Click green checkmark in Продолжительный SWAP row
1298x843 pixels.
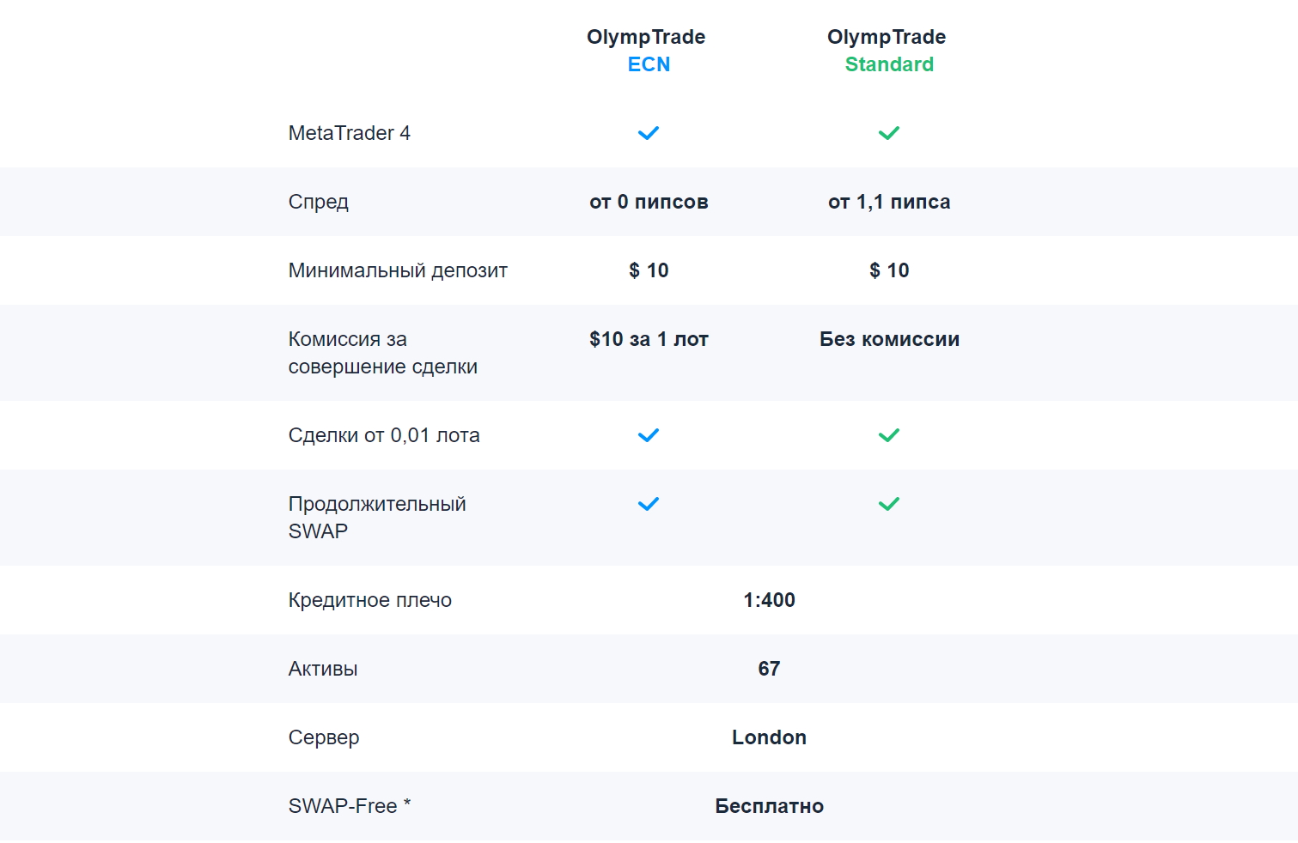[889, 504]
